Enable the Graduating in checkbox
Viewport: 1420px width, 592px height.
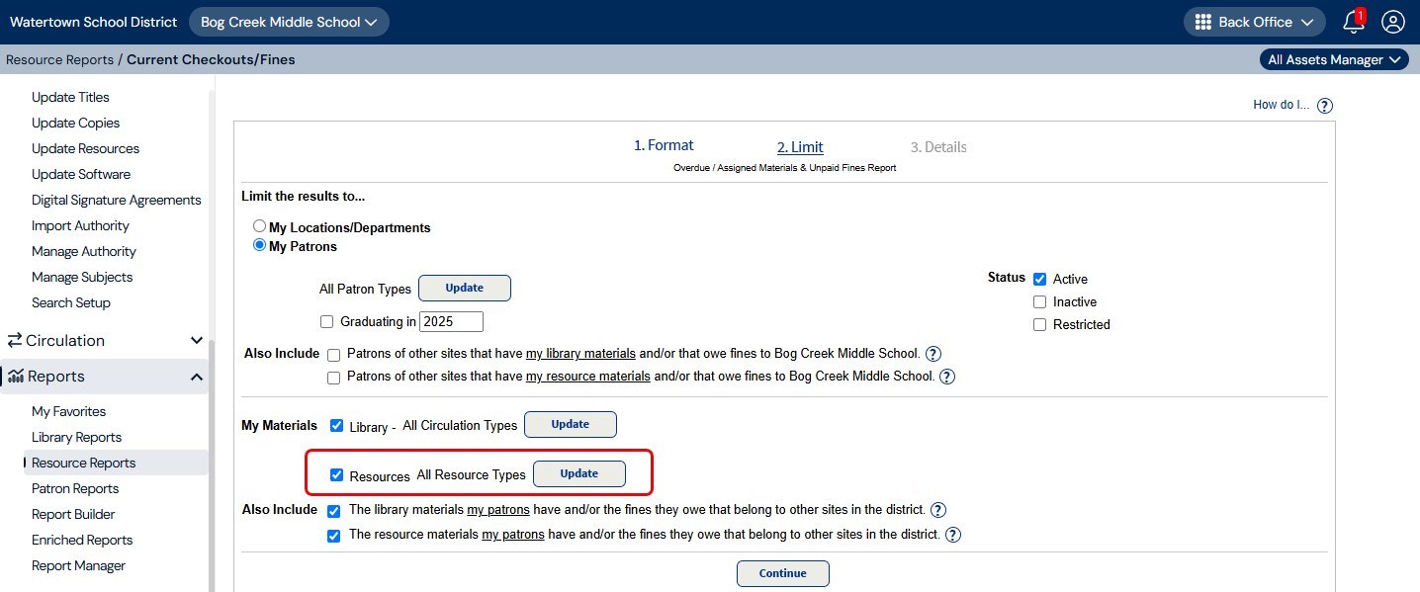(x=326, y=321)
